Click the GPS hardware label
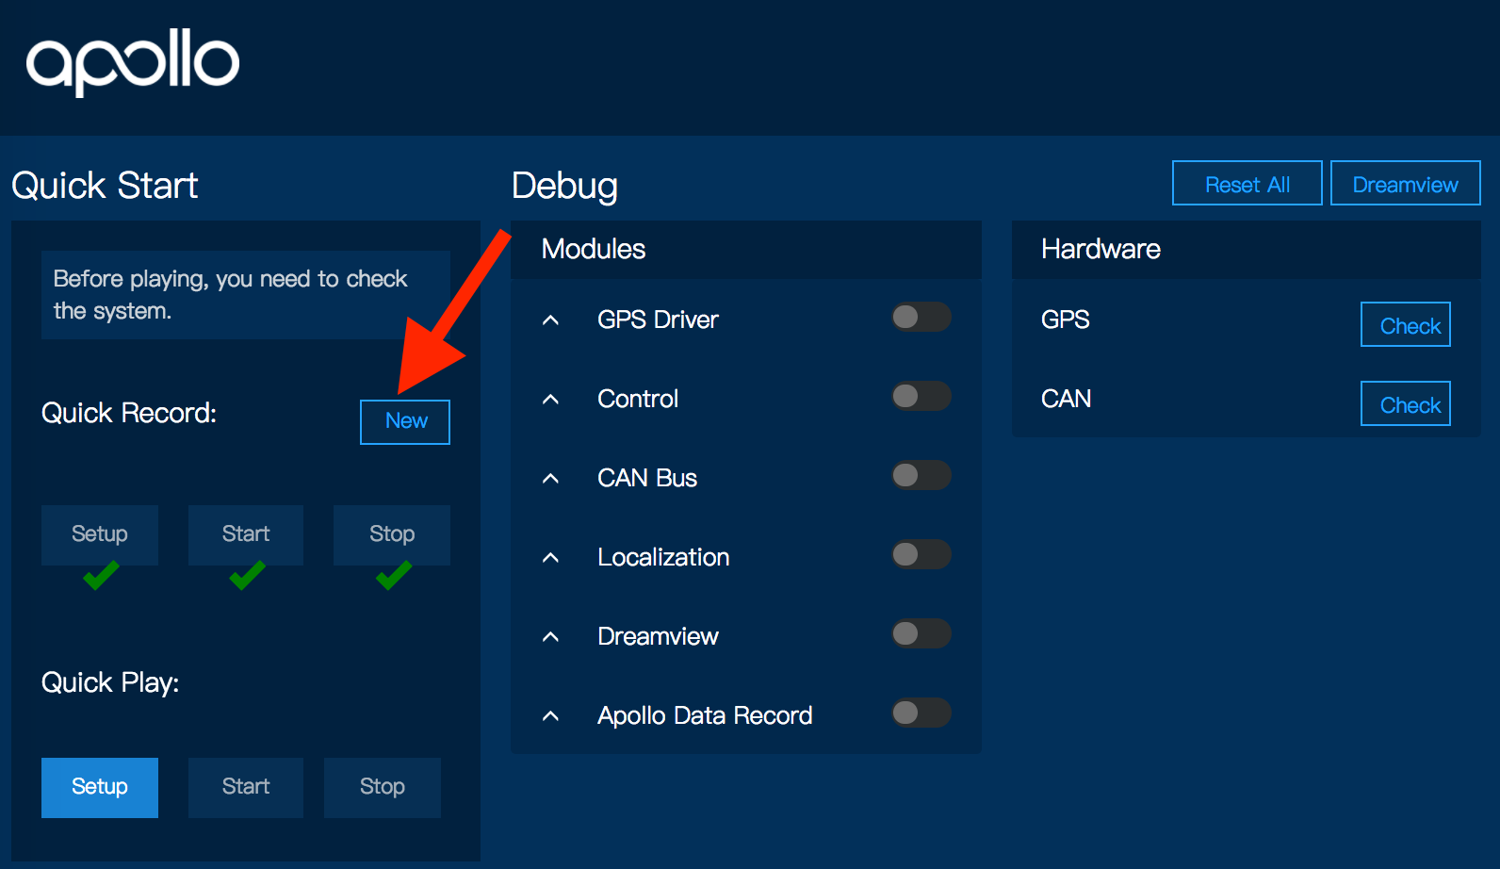This screenshot has width=1500, height=869. point(1066,320)
